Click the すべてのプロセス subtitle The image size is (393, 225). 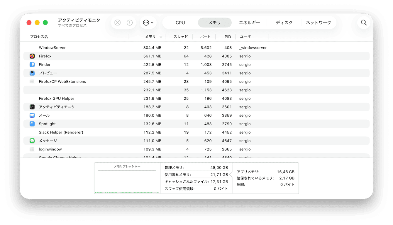pyautogui.click(x=72, y=26)
